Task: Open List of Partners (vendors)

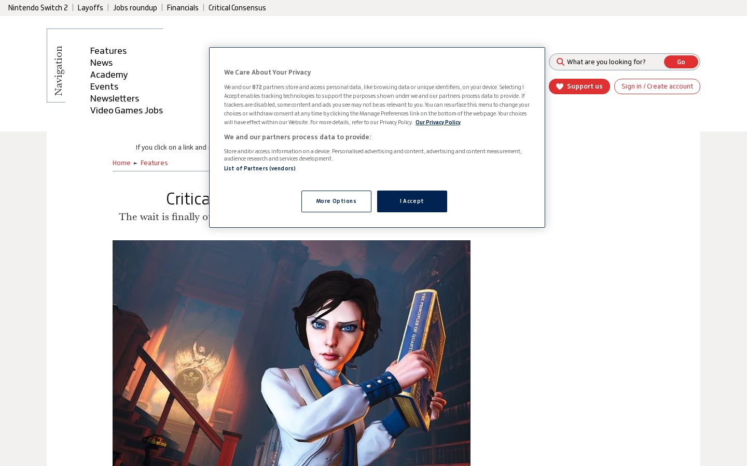Action: pos(260,169)
